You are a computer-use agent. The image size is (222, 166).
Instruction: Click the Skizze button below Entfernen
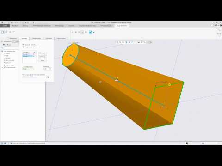click(43, 60)
